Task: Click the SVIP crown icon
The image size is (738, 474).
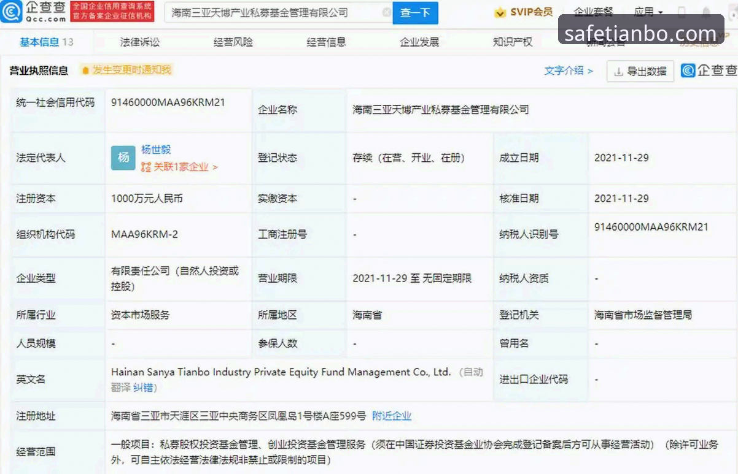Action: coord(500,12)
